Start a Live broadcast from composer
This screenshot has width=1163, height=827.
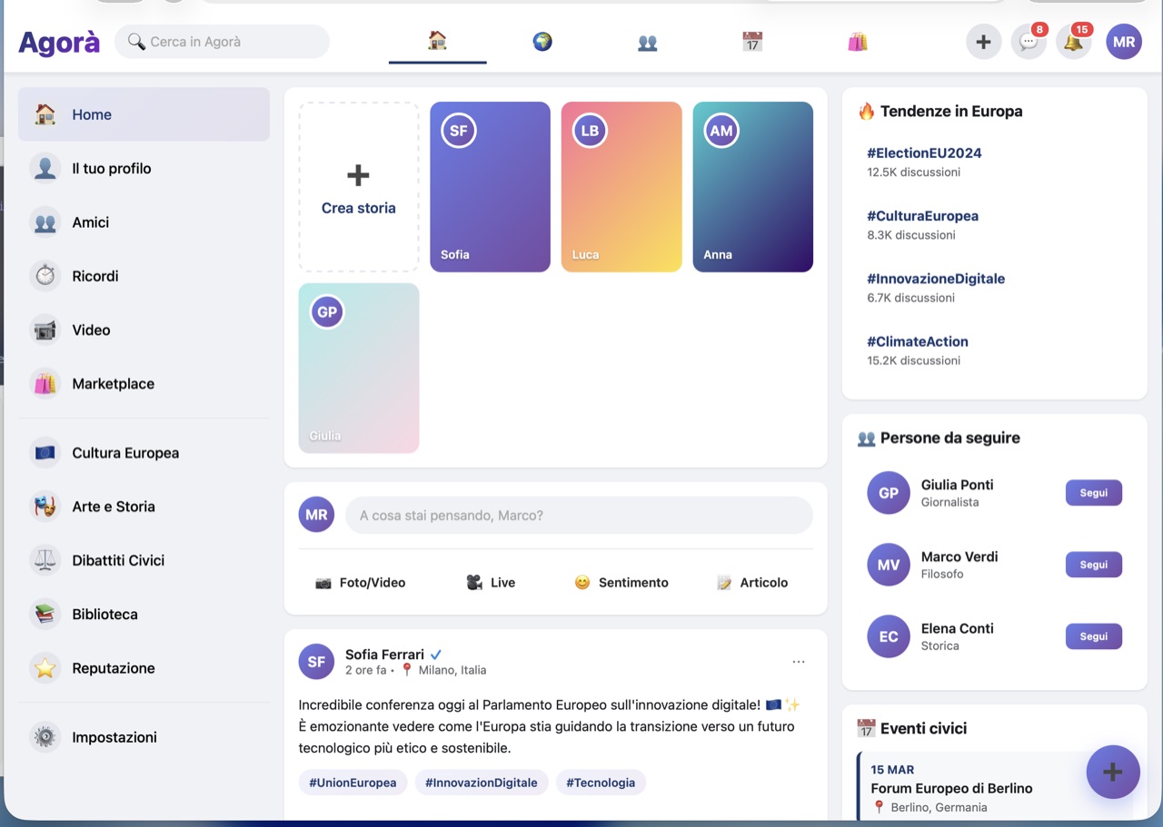pyautogui.click(x=491, y=583)
